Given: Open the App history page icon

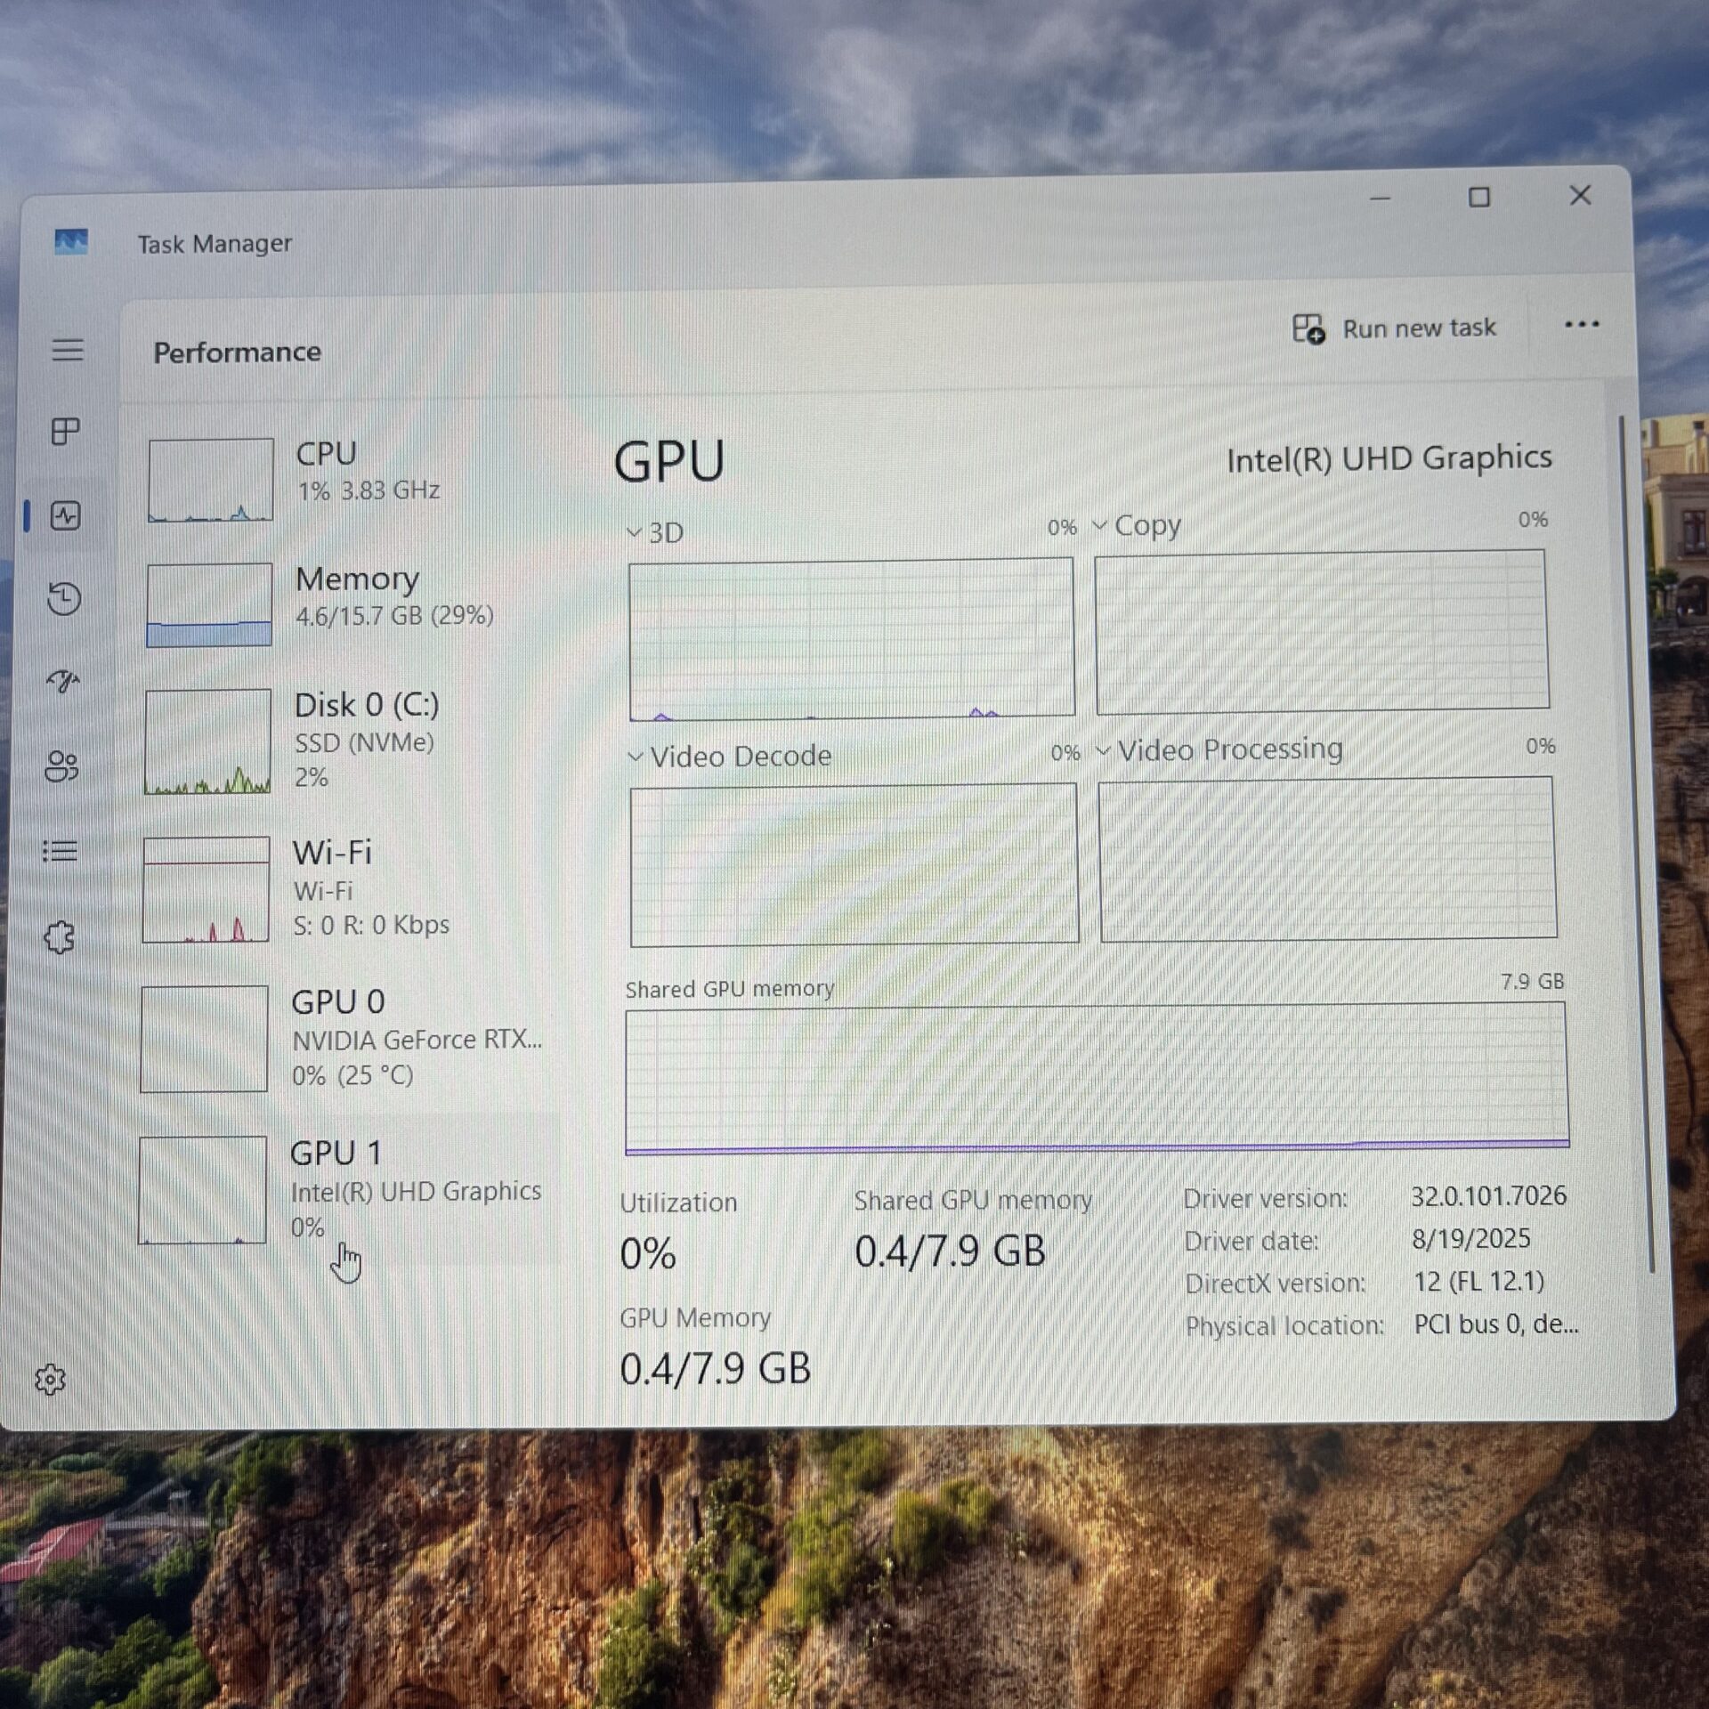Looking at the screenshot, I should pos(64,599).
